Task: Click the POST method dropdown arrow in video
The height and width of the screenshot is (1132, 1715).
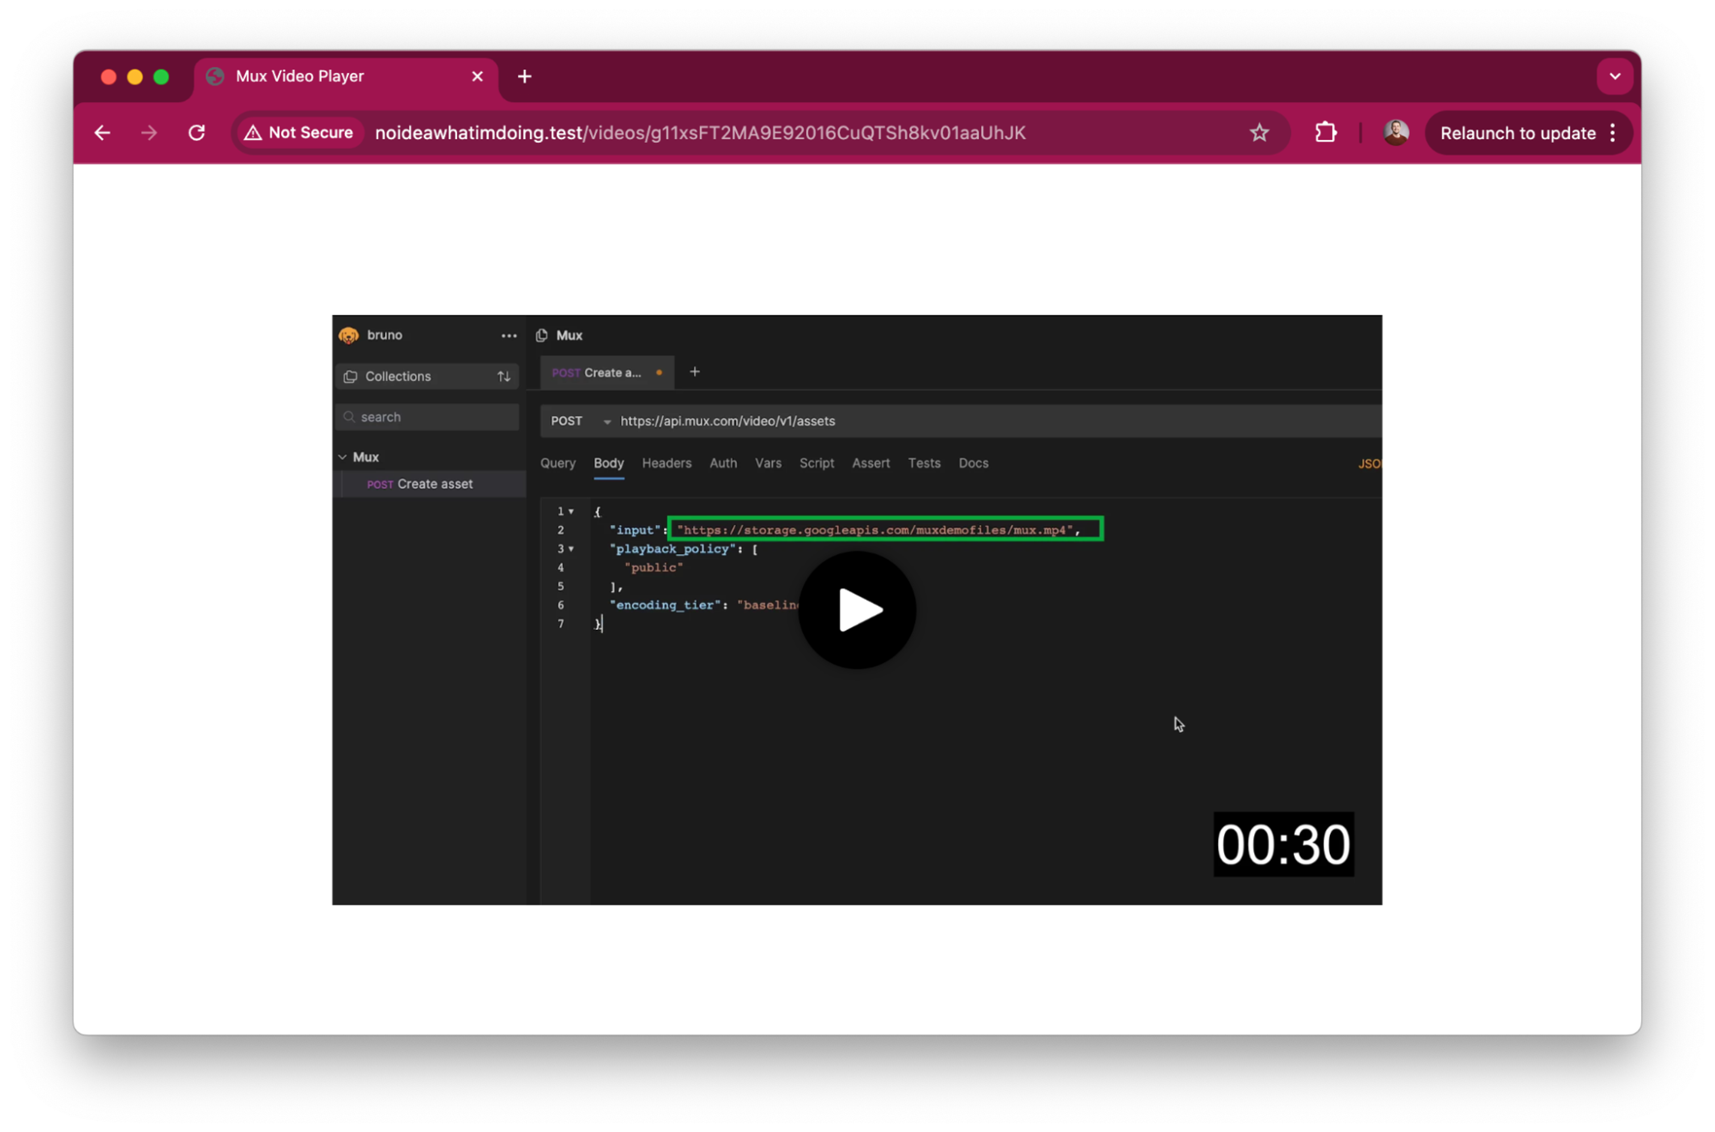Action: [607, 422]
